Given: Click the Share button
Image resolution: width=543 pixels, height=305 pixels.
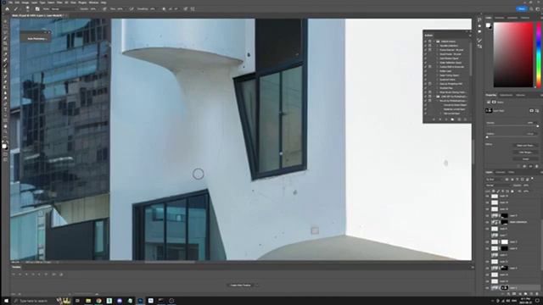Looking at the screenshot, I should [522, 9].
